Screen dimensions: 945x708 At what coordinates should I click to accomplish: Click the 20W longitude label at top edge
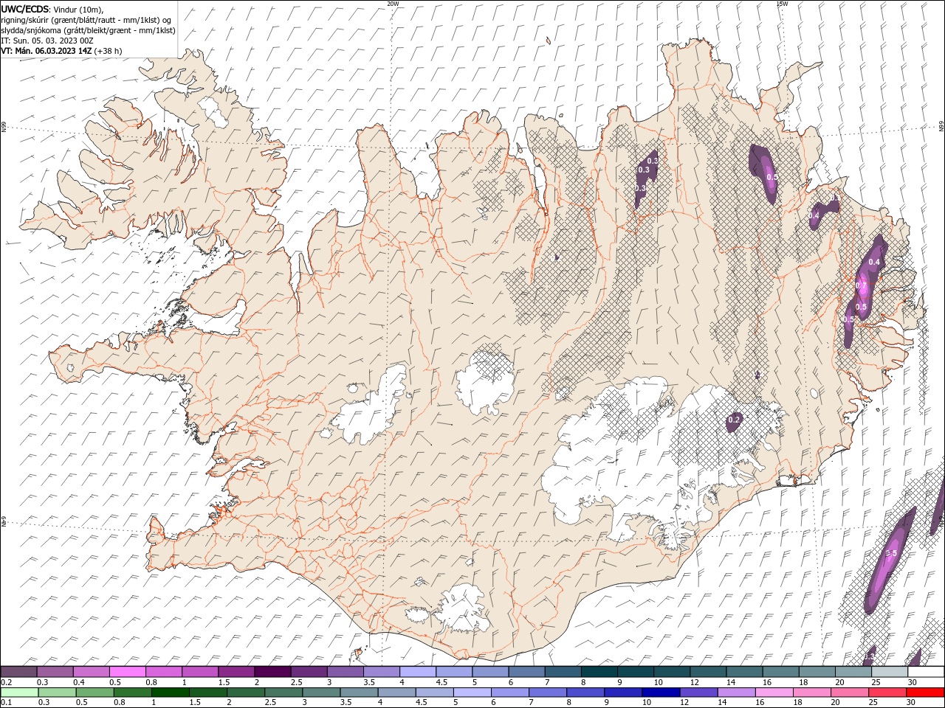[x=393, y=4]
